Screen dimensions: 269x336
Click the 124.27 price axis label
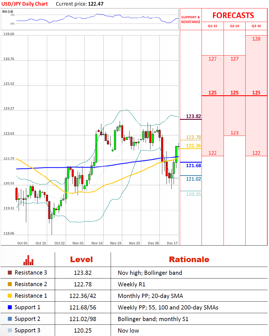[x=9, y=109]
